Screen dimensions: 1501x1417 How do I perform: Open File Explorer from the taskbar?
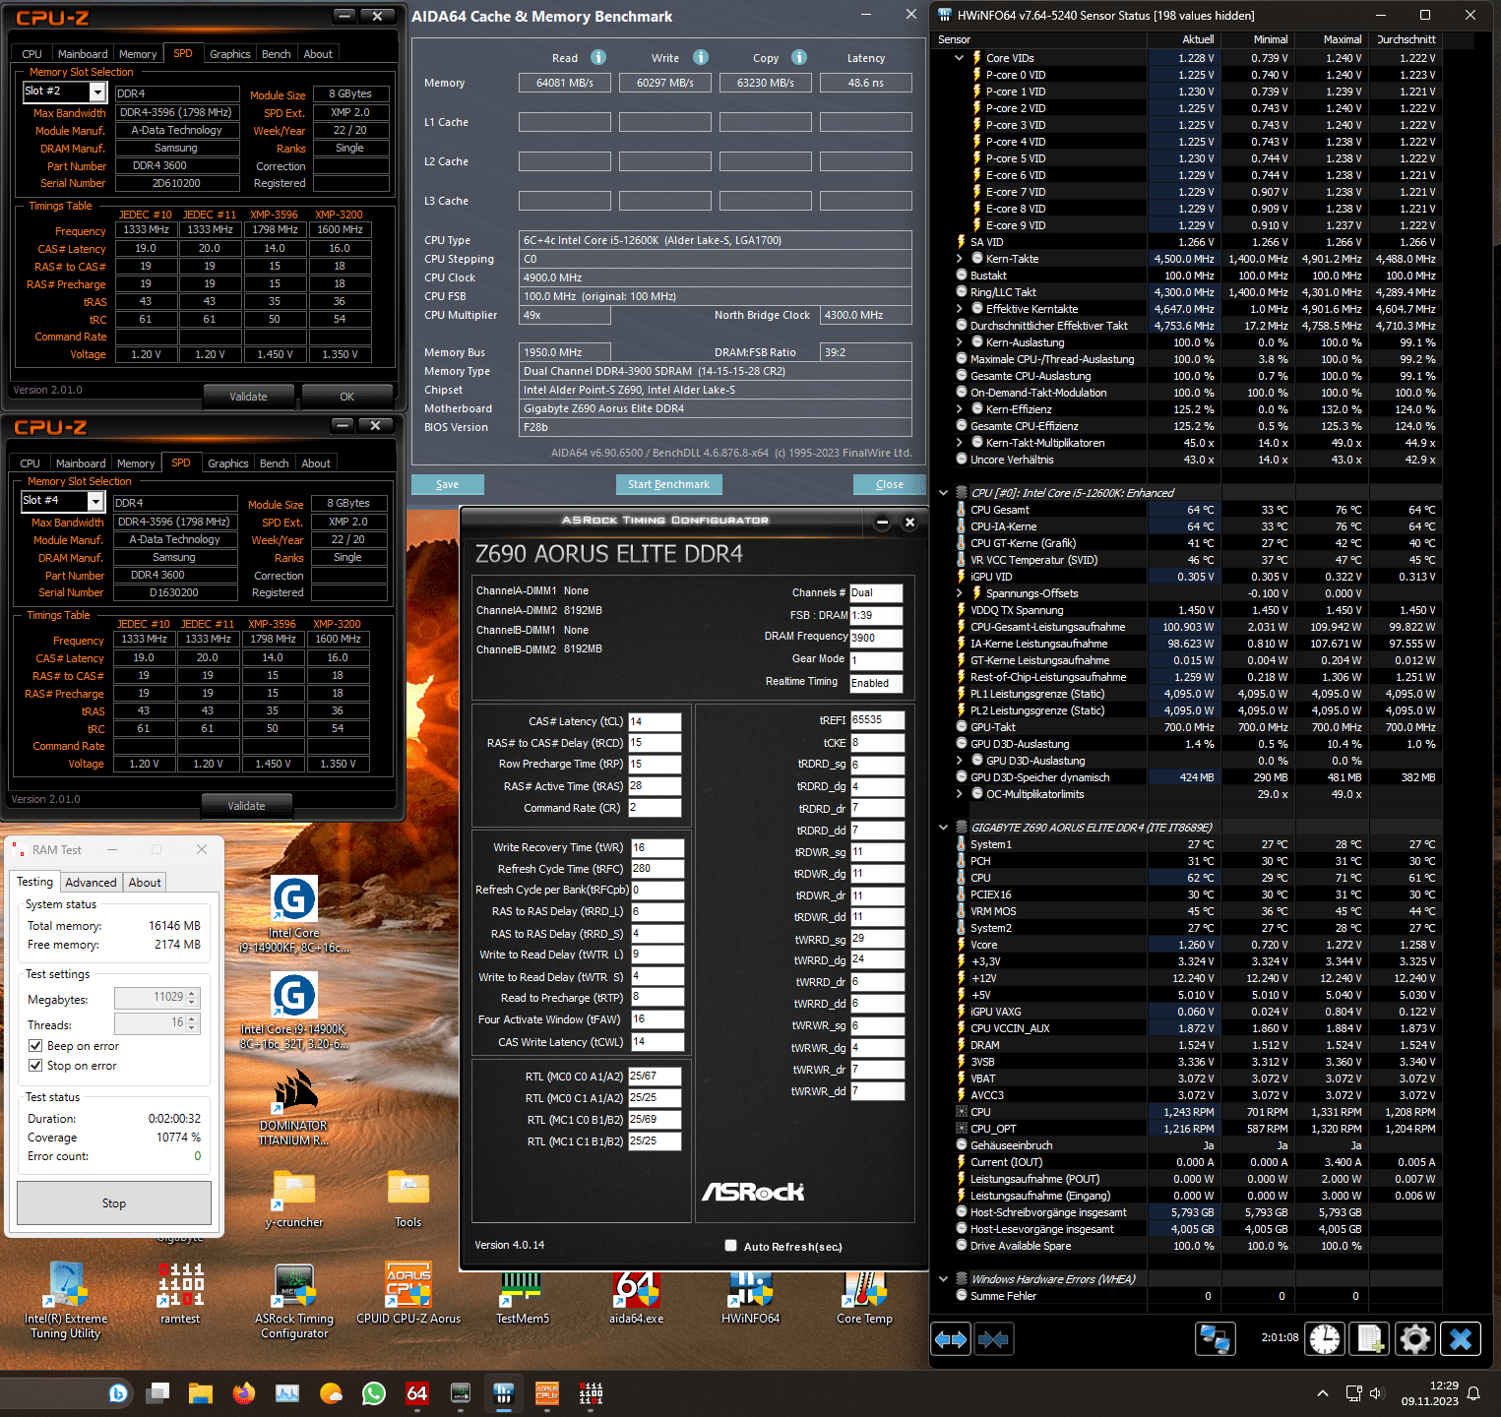point(201,1393)
